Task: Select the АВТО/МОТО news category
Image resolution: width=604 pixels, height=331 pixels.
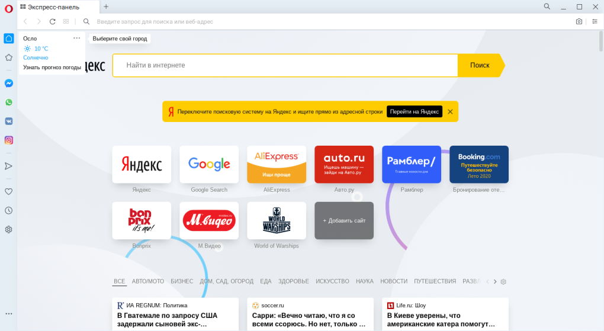Action: pos(148,281)
